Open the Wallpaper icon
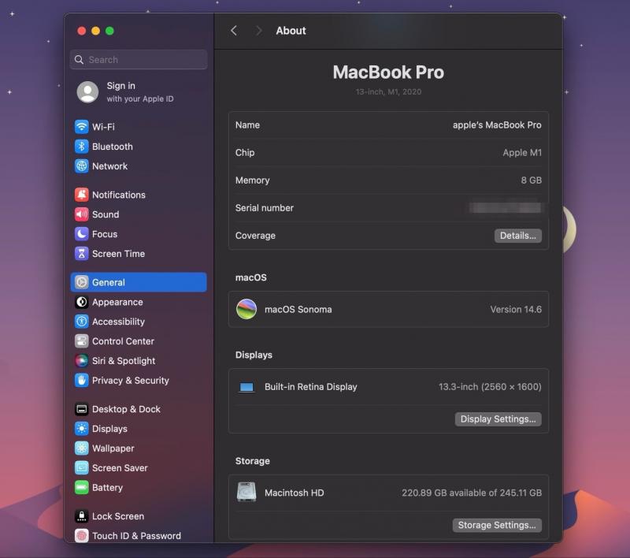The image size is (630, 558). (82, 448)
